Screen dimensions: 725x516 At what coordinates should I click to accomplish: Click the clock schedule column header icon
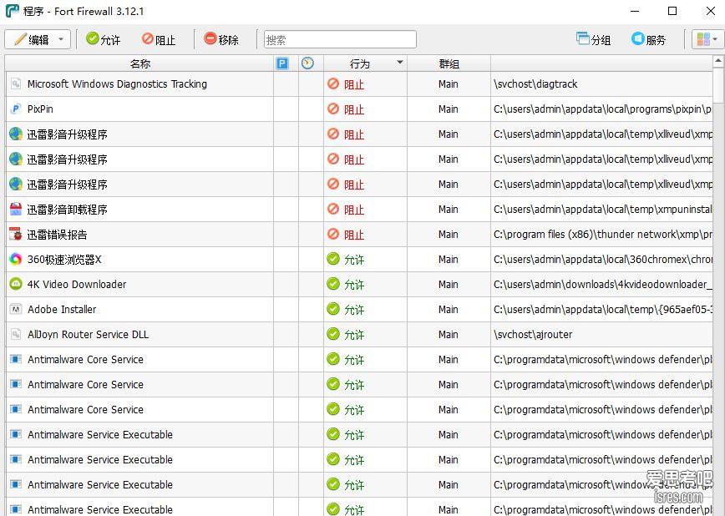(x=307, y=63)
